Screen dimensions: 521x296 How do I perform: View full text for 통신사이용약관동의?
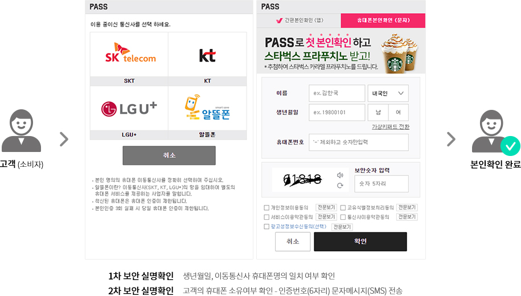tap(407, 217)
